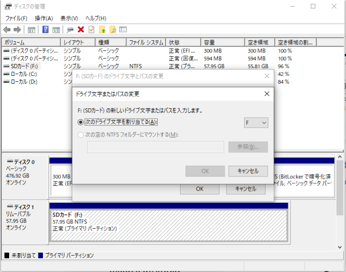346x272 pixels.
Task: Open the ヘルプ(H) menu
Action: [96, 18]
